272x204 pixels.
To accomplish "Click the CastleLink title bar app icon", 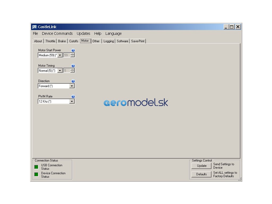I will [x=34, y=27].
